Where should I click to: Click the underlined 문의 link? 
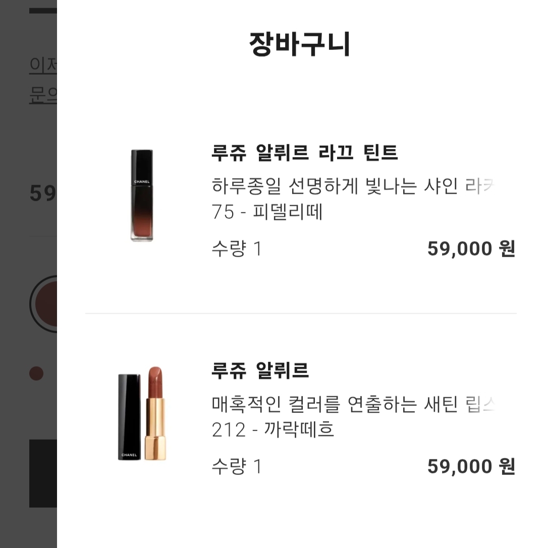(43, 95)
